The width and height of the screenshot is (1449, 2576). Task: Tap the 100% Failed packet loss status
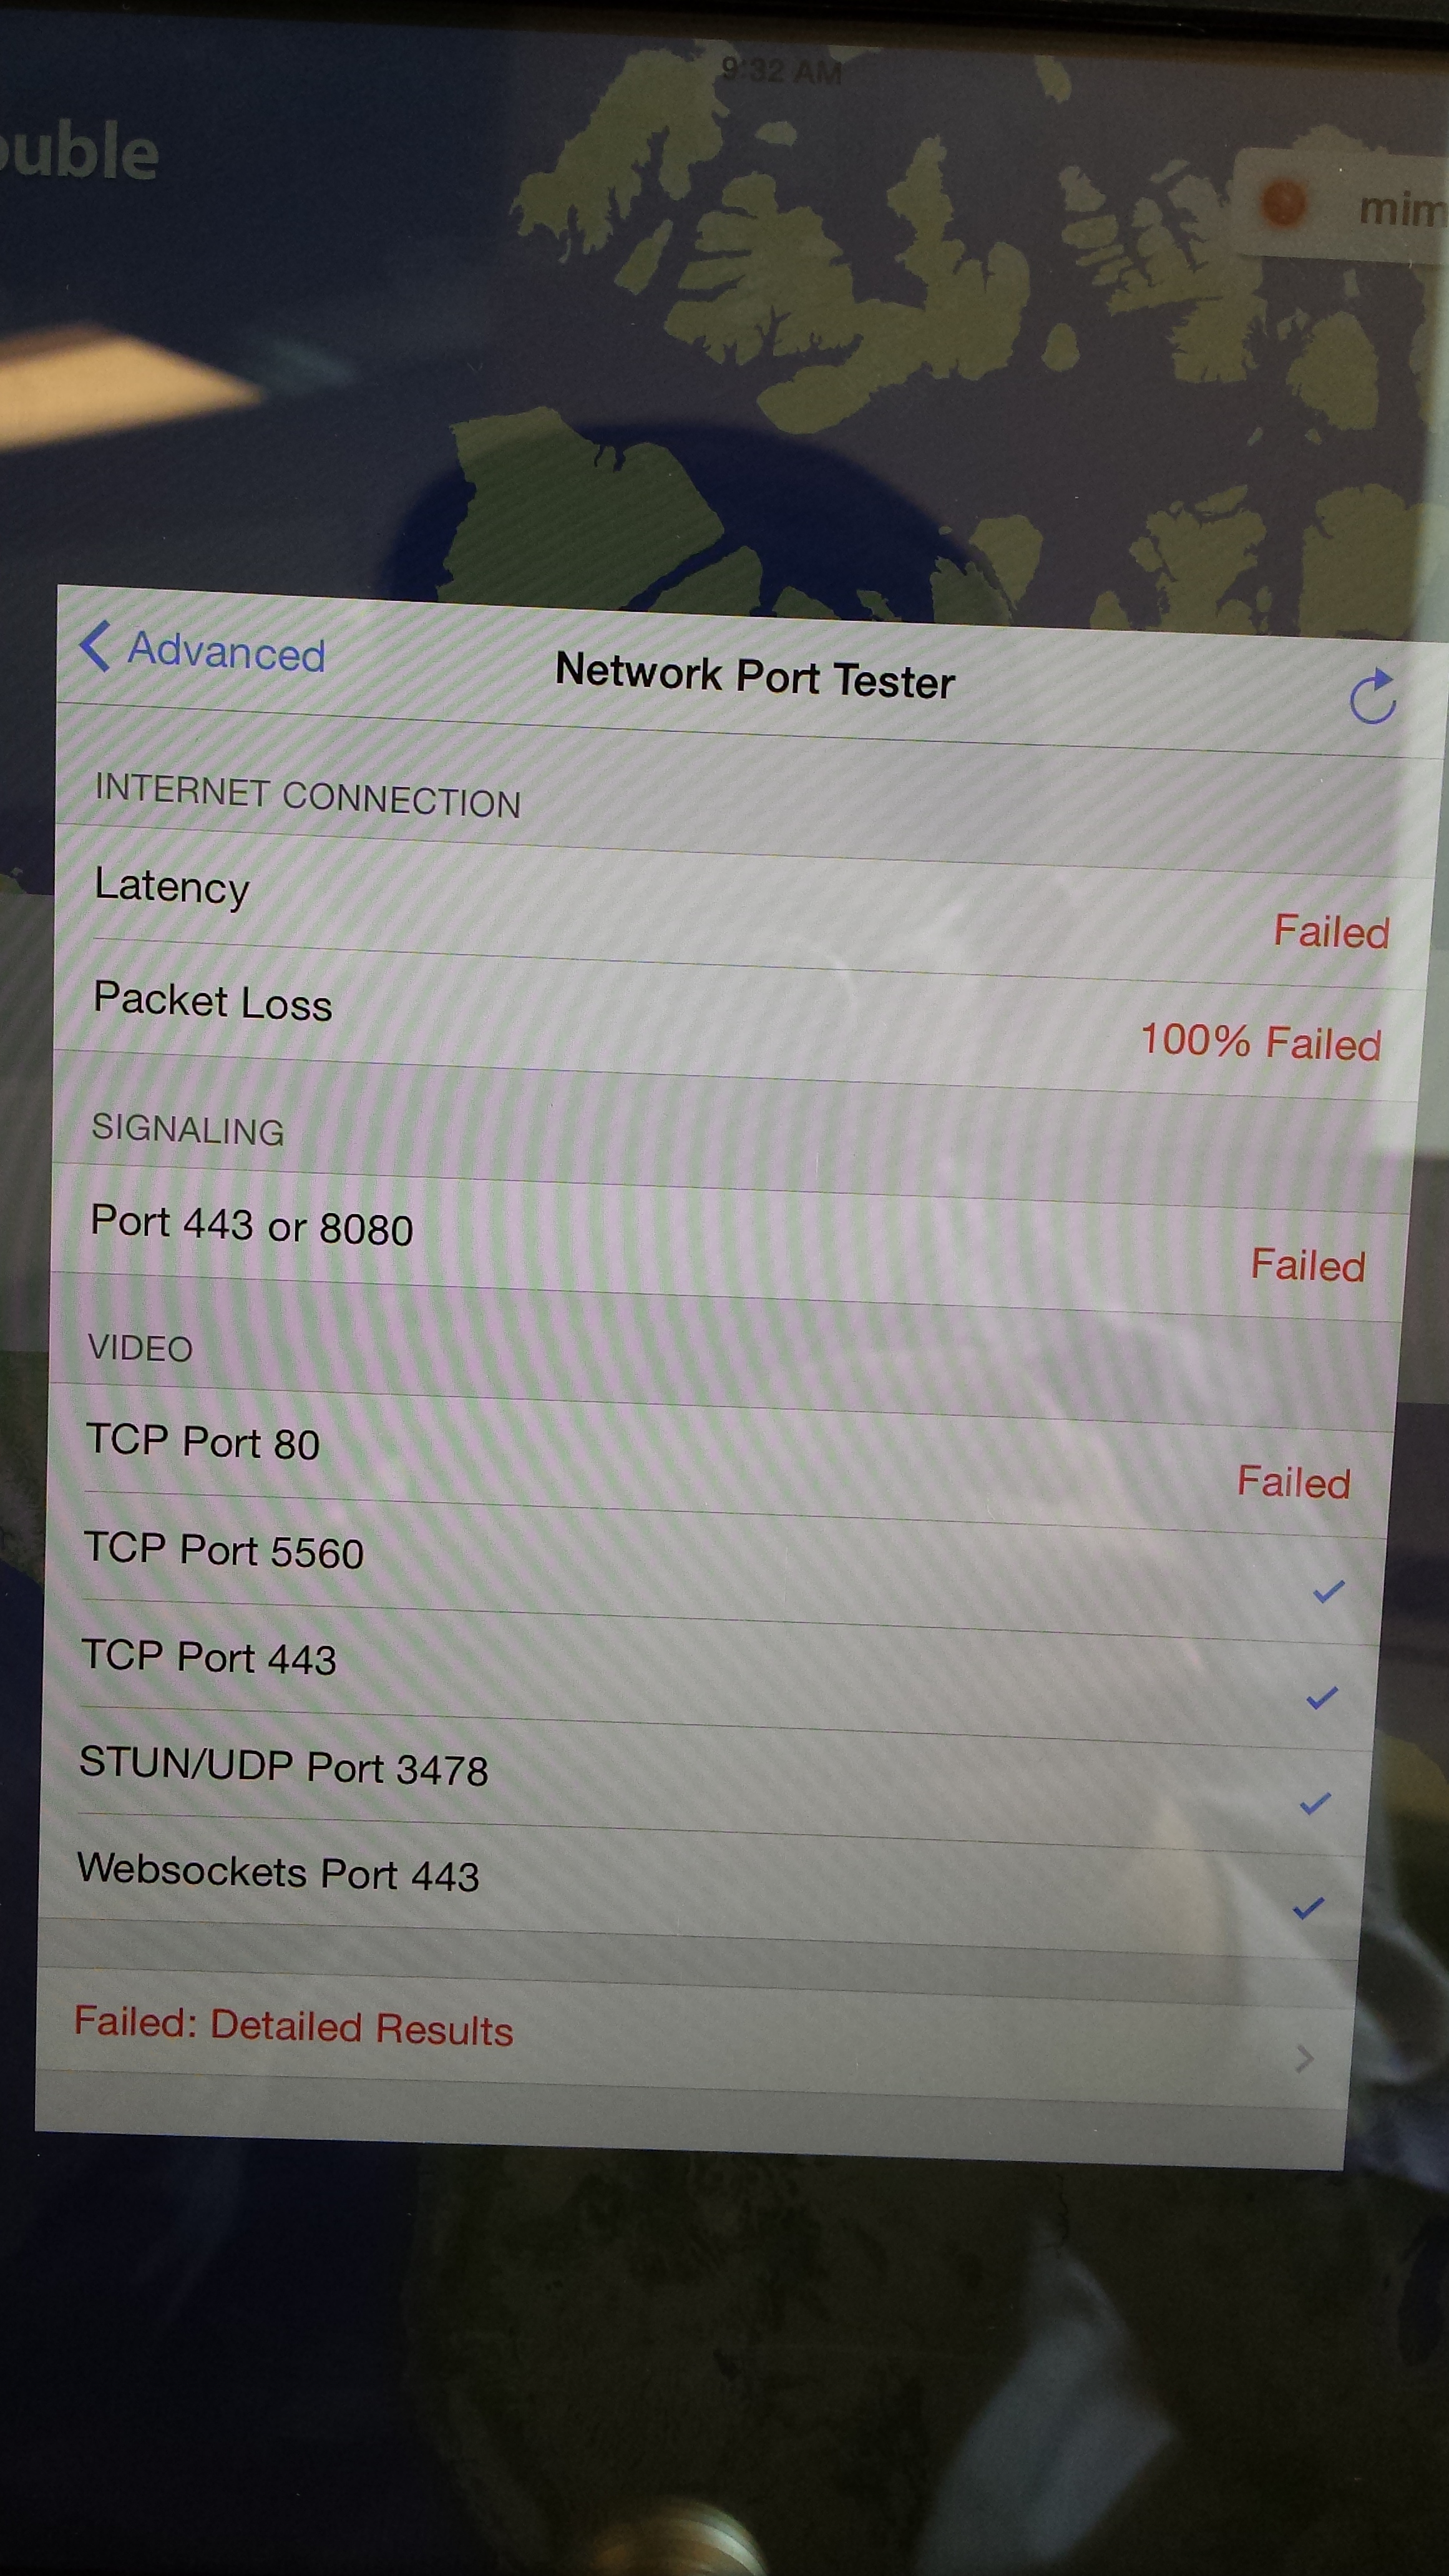coord(1261,1042)
